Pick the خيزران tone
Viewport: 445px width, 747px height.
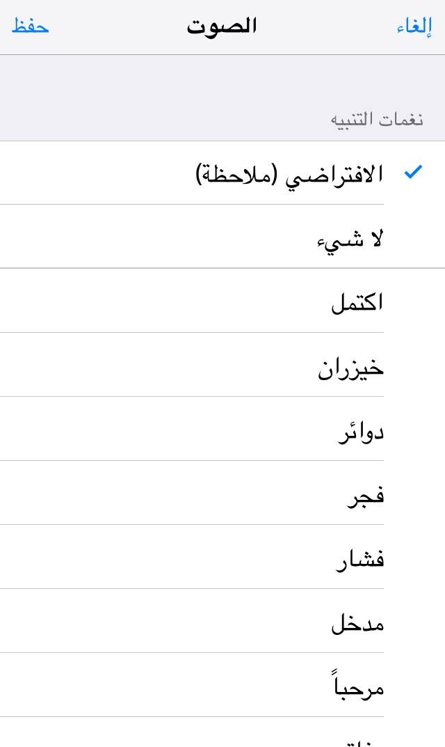pos(350,366)
